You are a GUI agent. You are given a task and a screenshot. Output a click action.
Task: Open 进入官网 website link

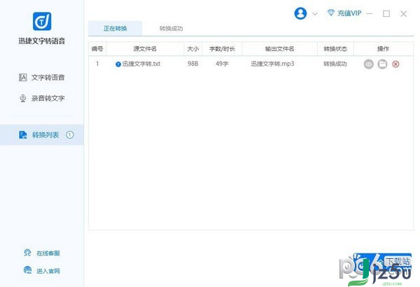tap(42, 271)
